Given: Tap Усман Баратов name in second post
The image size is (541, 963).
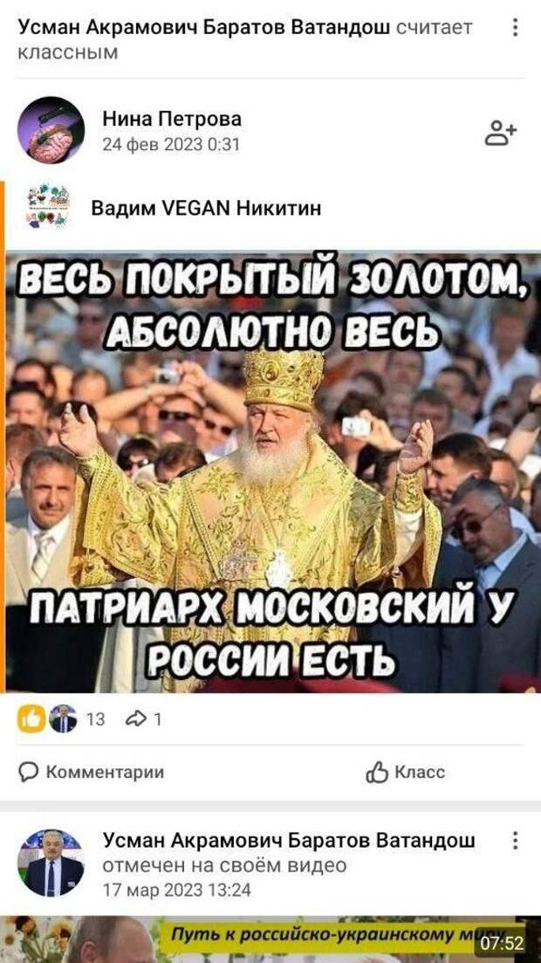Looking at the screenshot, I should (x=289, y=840).
